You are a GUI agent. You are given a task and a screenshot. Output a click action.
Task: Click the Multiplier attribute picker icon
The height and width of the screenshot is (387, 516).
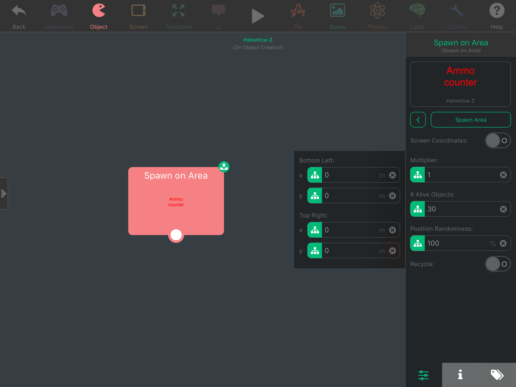point(417,175)
